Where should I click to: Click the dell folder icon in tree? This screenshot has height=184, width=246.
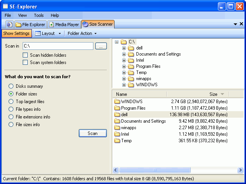(131, 48)
